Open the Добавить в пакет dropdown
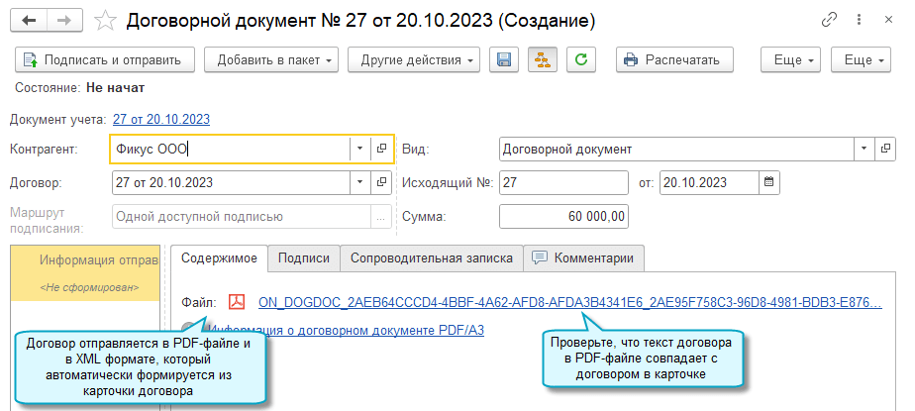915x411 pixels. click(x=271, y=59)
